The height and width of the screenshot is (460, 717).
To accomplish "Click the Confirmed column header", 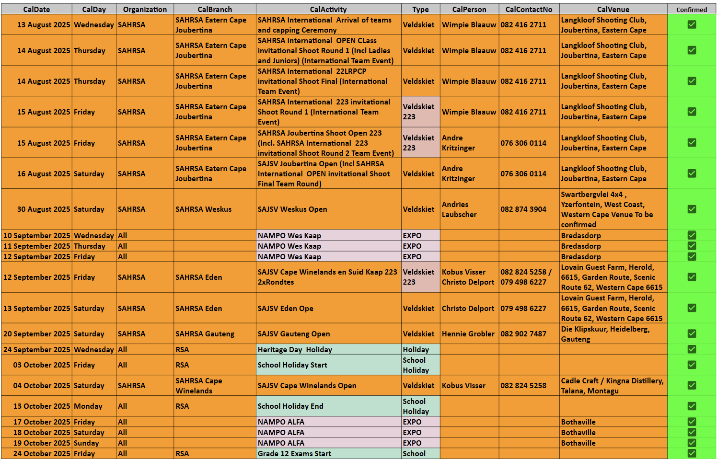I will pos(692,9).
